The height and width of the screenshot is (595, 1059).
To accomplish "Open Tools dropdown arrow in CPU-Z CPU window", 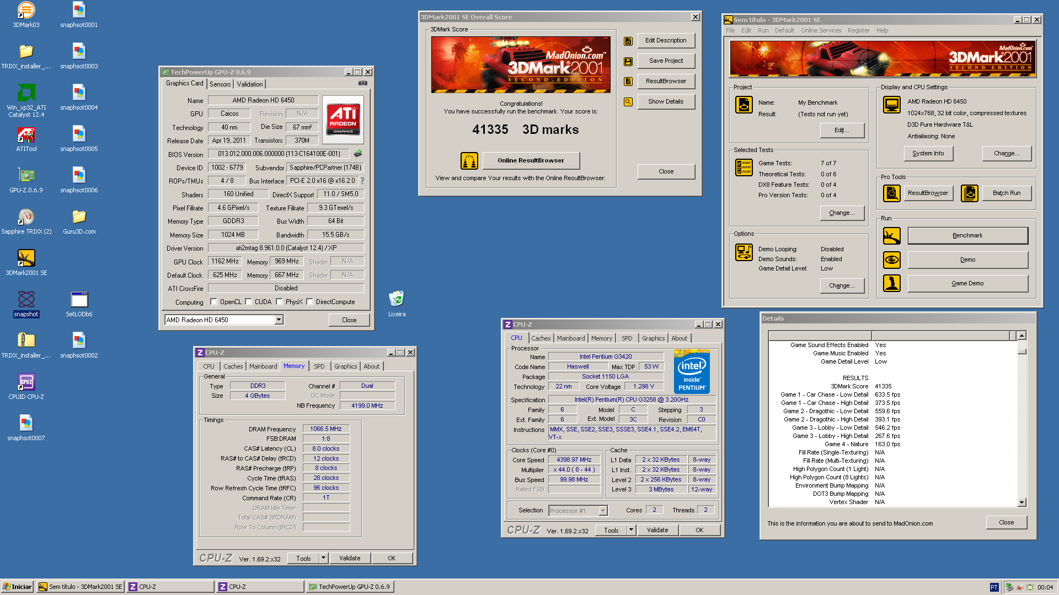I will 631,530.
